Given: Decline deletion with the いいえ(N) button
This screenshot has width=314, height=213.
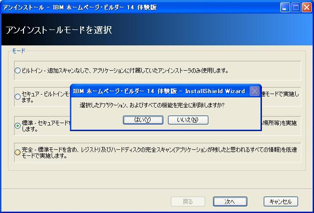Looking at the screenshot, I should [188, 120].
